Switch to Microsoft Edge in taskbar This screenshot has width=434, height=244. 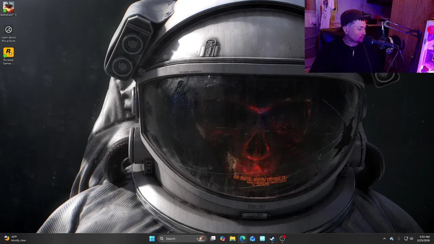pos(242,239)
